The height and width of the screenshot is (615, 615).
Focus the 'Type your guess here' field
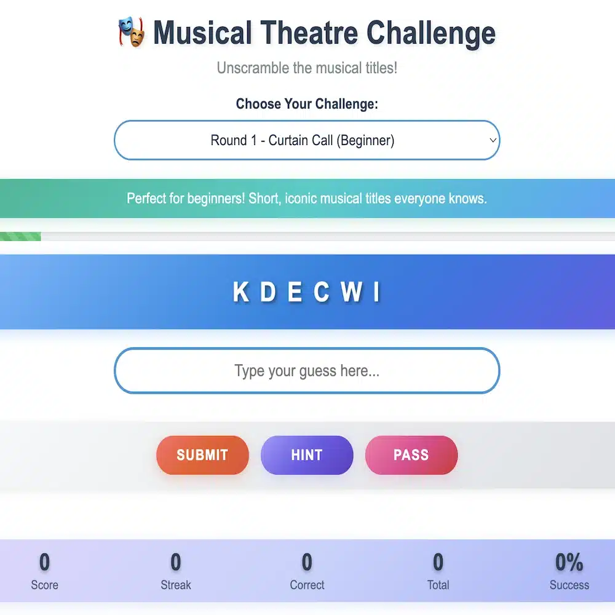tap(306, 371)
